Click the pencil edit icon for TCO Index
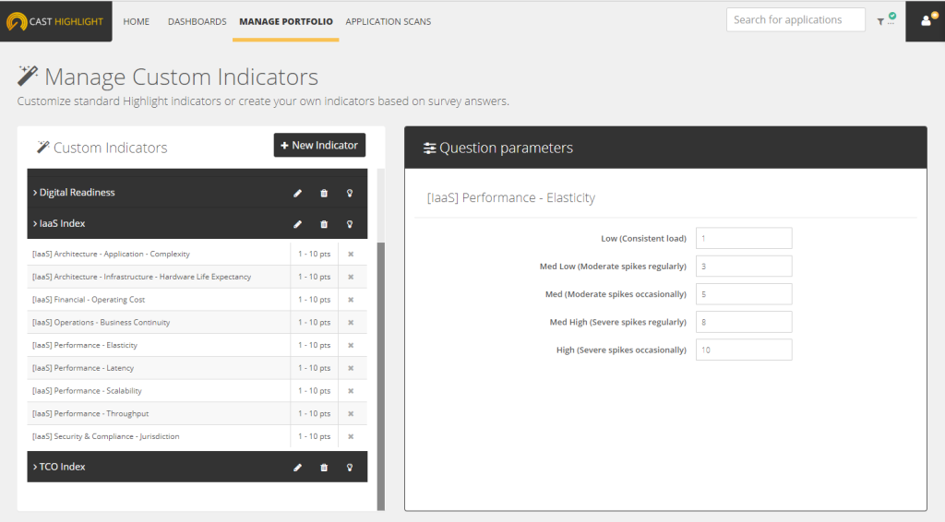 tap(297, 468)
